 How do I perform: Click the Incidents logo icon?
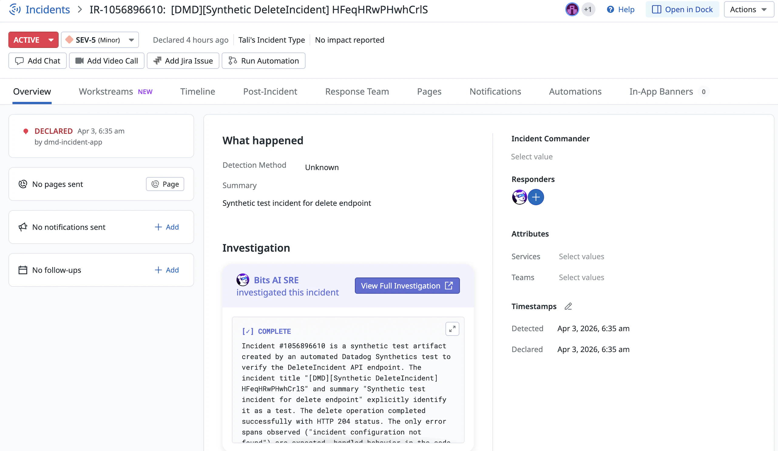(15, 10)
